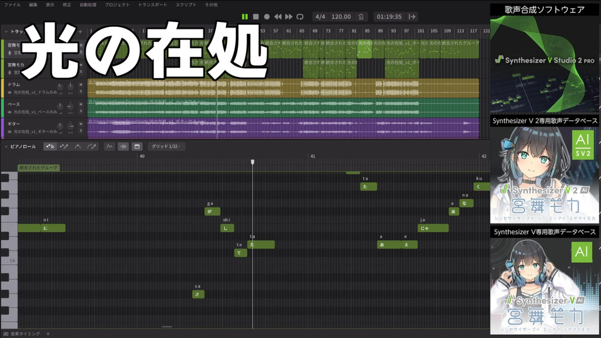The width and height of the screenshot is (601, 338).
Task: Open the 修正 menu
Action: 67,4
